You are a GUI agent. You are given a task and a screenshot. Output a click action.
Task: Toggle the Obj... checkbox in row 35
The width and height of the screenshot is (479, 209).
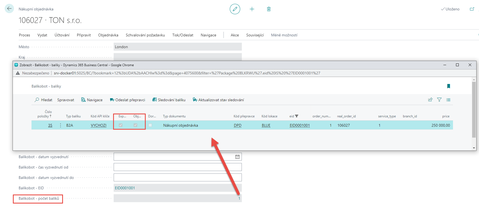pyautogui.click(x=135, y=125)
